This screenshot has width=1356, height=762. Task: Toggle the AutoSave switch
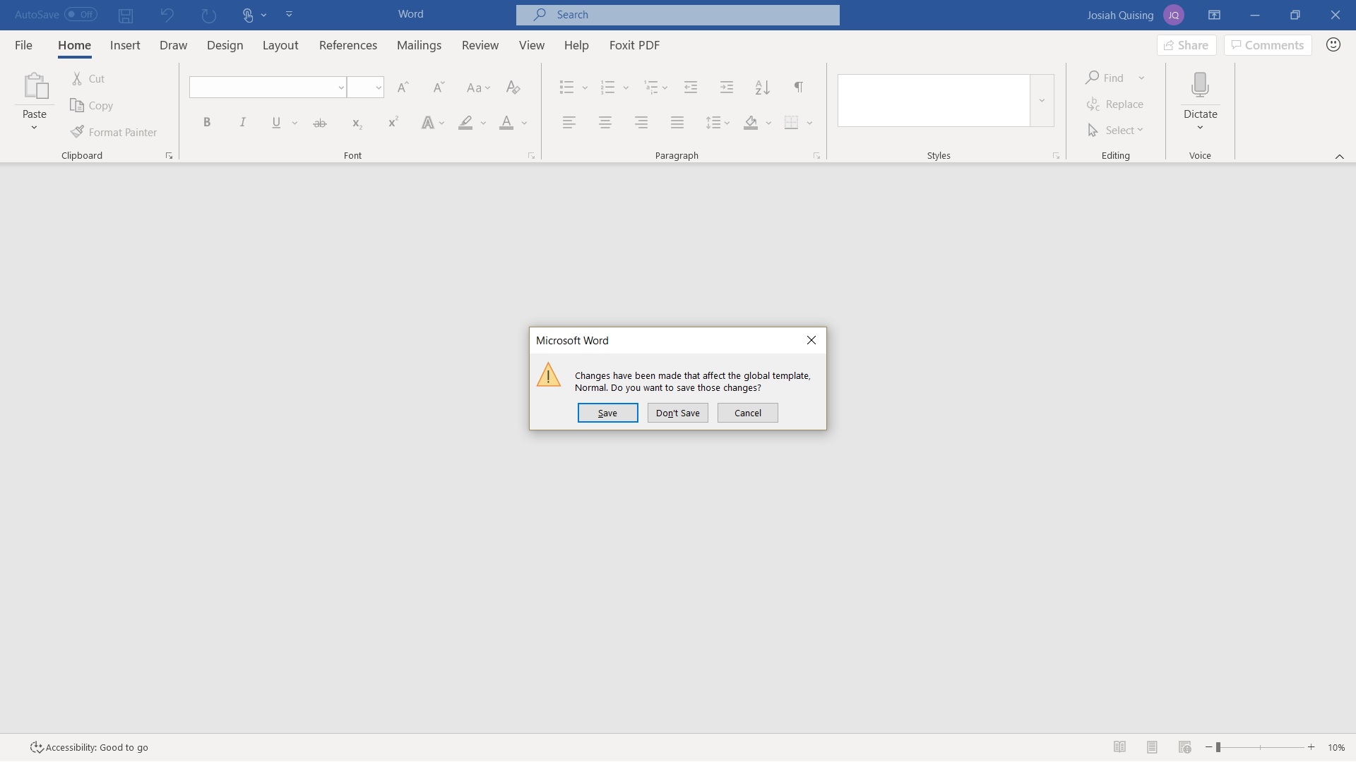(x=81, y=14)
